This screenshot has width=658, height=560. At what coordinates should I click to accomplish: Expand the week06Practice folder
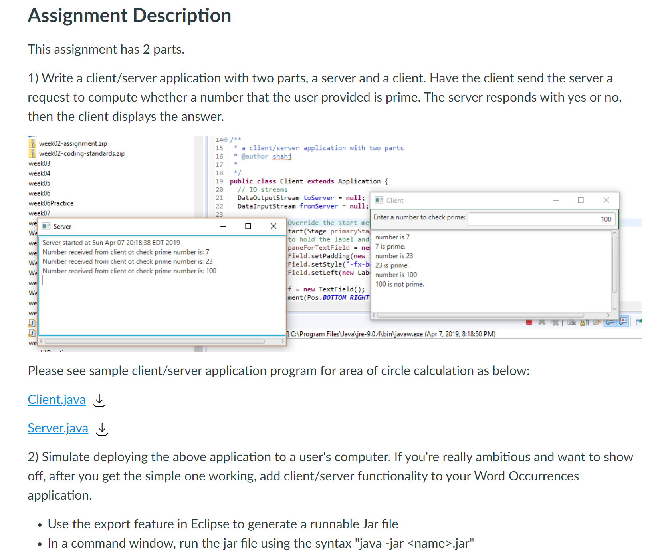(x=51, y=203)
